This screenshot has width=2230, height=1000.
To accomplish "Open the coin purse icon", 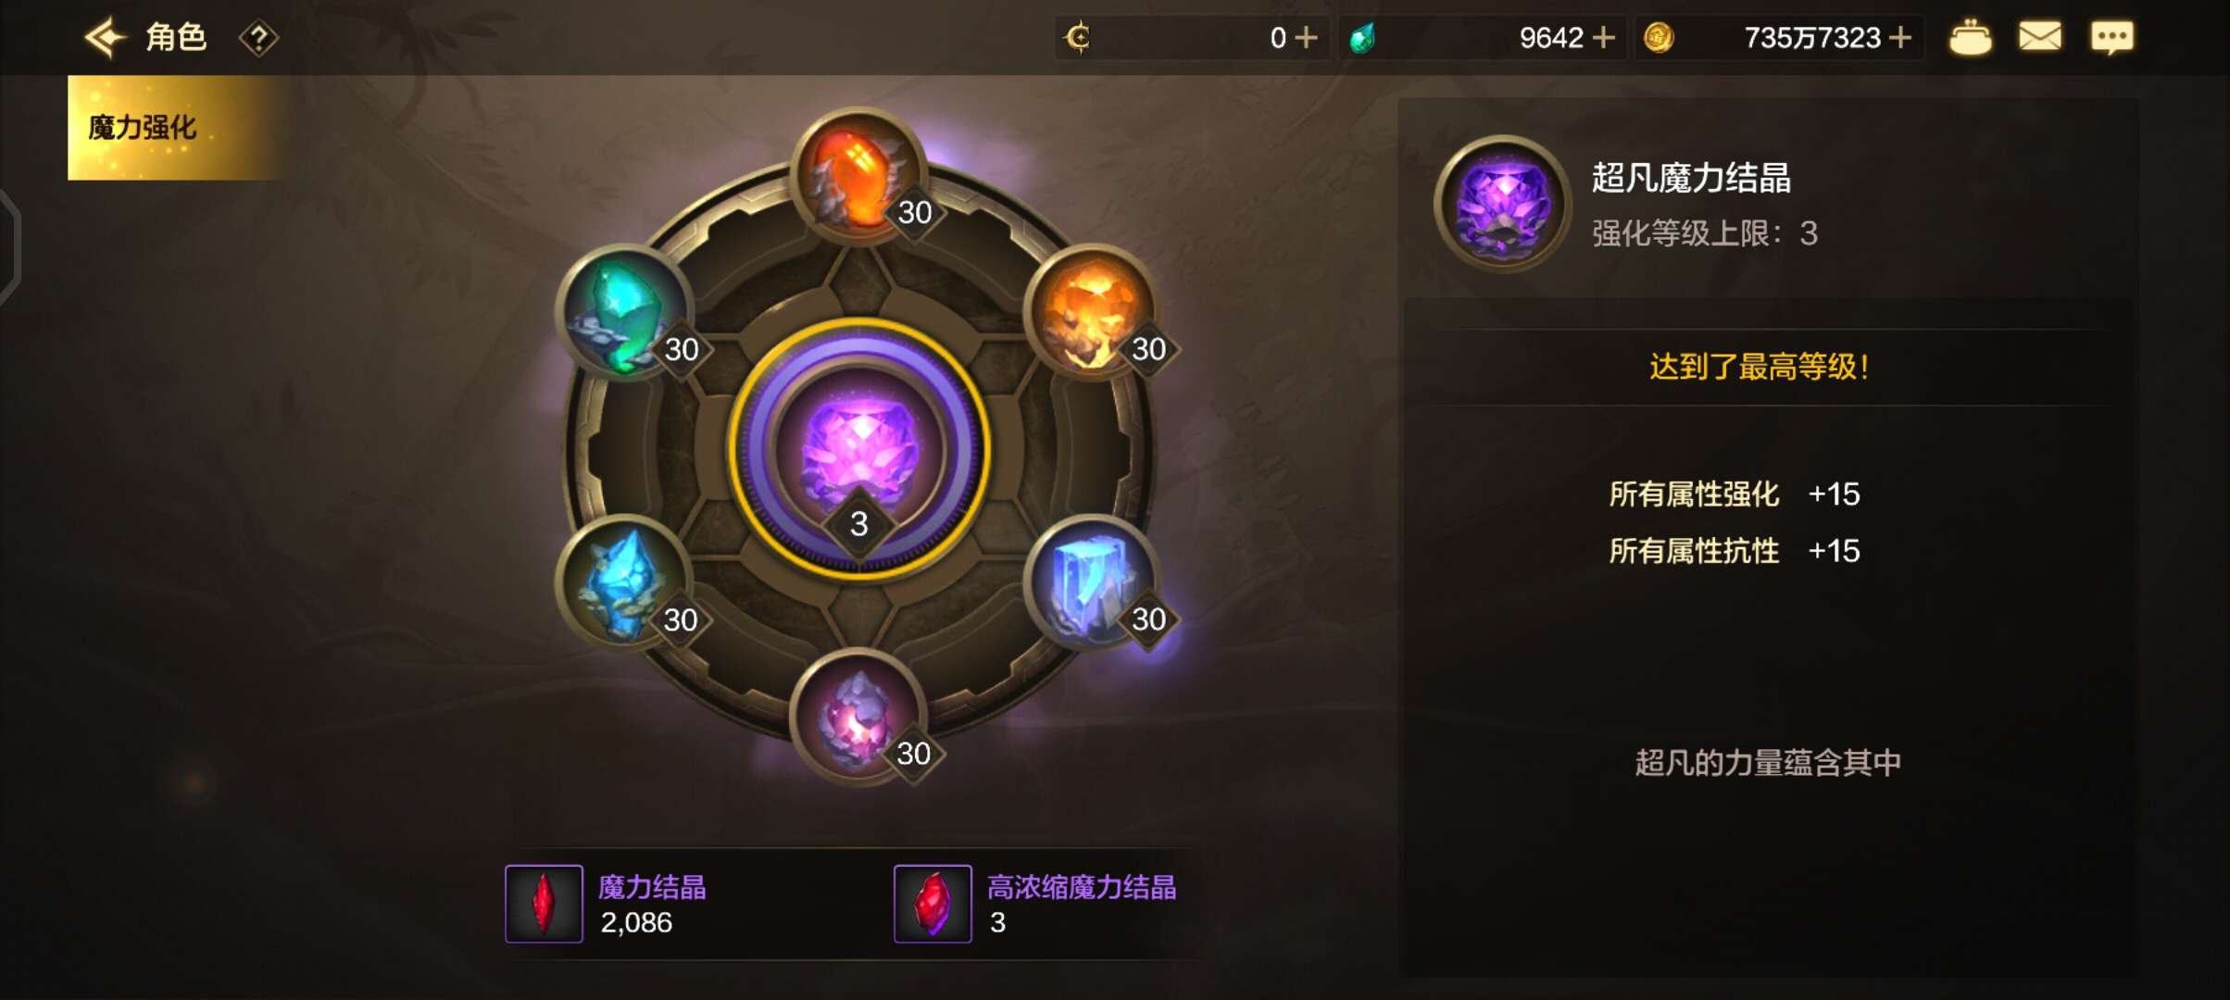I will coord(1970,38).
